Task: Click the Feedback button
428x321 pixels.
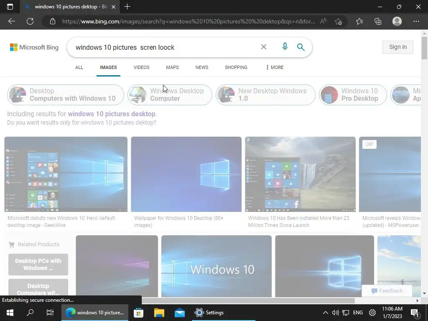Action: (x=387, y=291)
